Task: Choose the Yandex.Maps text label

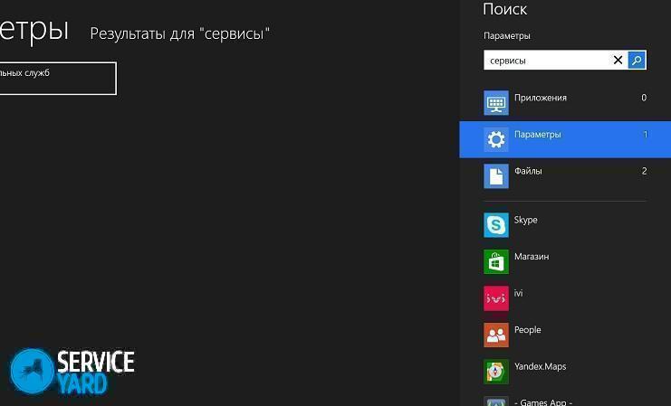Action: [x=540, y=367]
